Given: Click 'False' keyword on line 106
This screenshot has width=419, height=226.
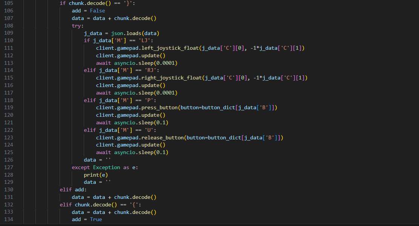Looking at the screenshot, I should click(97, 11).
